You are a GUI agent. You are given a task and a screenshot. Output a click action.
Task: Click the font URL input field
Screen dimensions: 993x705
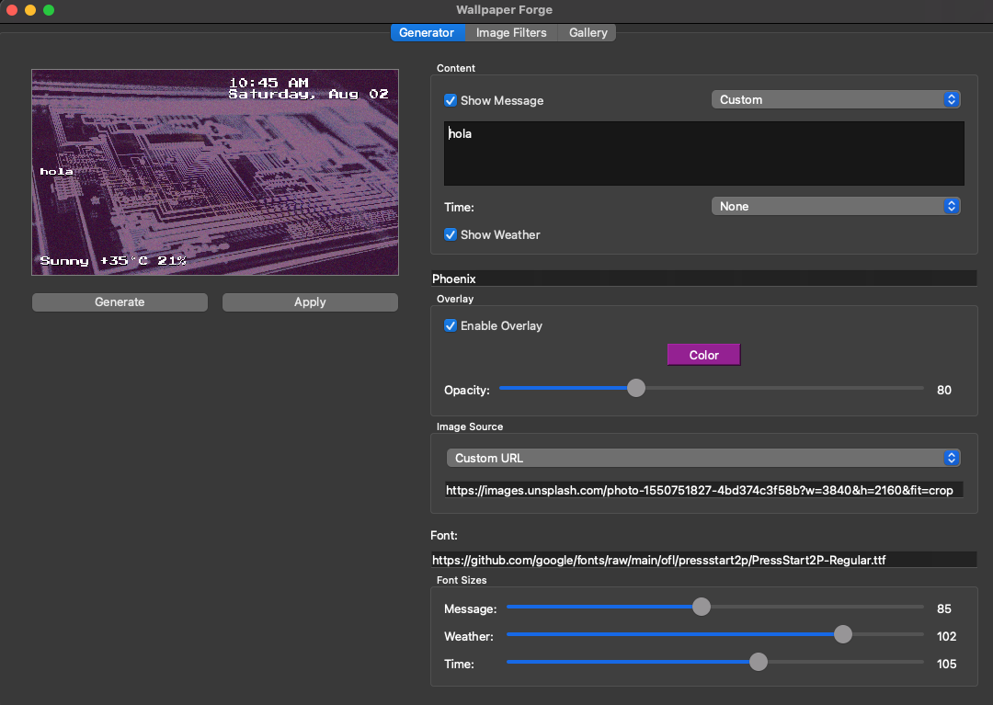(x=703, y=560)
